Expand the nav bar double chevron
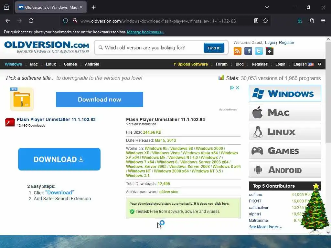This screenshot has height=248, width=331. pos(320,64)
